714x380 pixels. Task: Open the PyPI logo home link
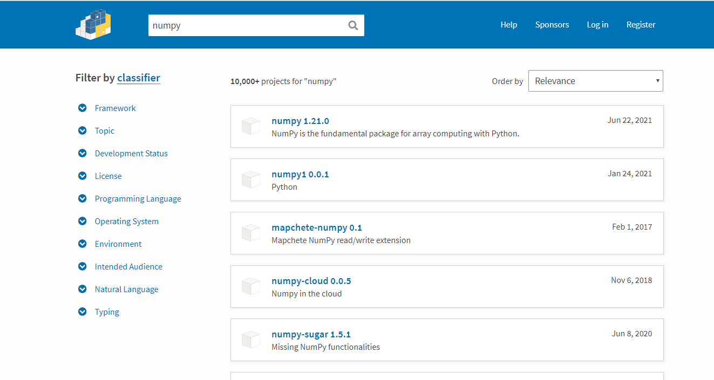tap(93, 24)
